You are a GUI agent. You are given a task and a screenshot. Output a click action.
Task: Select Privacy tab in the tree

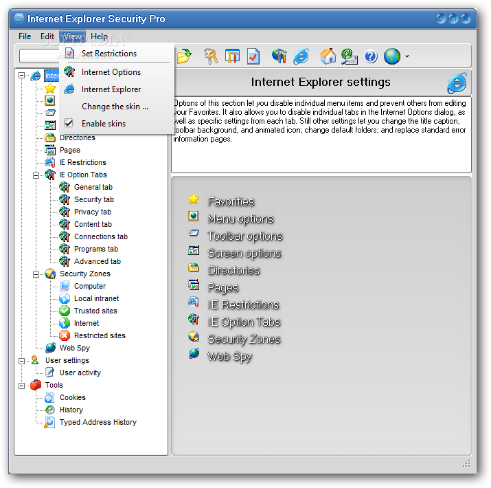pos(93,212)
